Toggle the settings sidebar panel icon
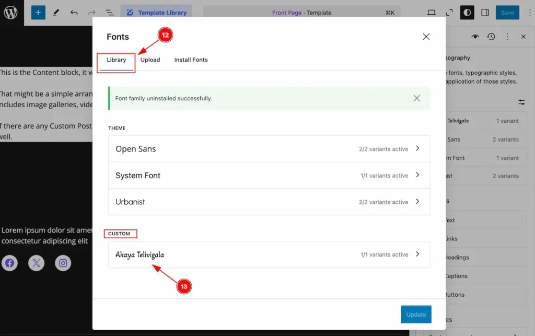535x336 pixels. [x=485, y=13]
